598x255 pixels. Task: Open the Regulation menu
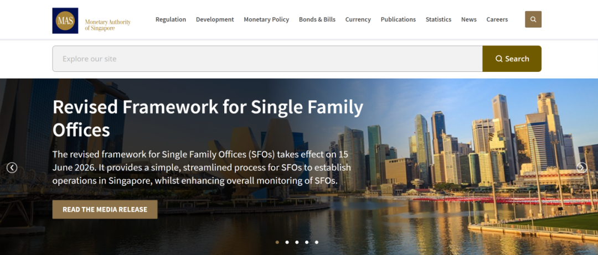(x=171, y=19)
